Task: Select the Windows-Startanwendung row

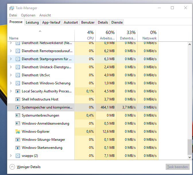Action: click(x=83, y=148)
